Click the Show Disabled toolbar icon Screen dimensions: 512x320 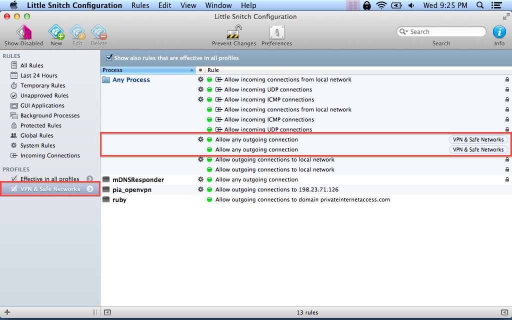coord(24,32)
